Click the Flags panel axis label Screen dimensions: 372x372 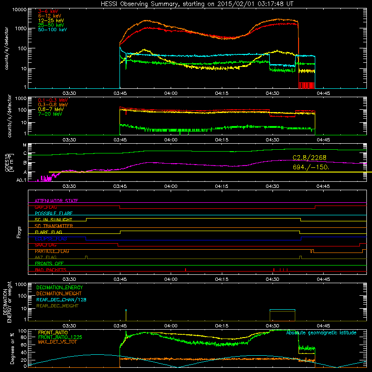pyautogui.click(x=19, y=232)
